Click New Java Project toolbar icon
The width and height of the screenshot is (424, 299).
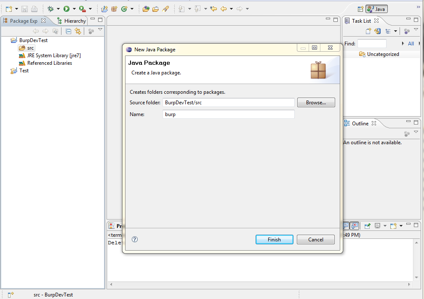[x=104, y=9]
